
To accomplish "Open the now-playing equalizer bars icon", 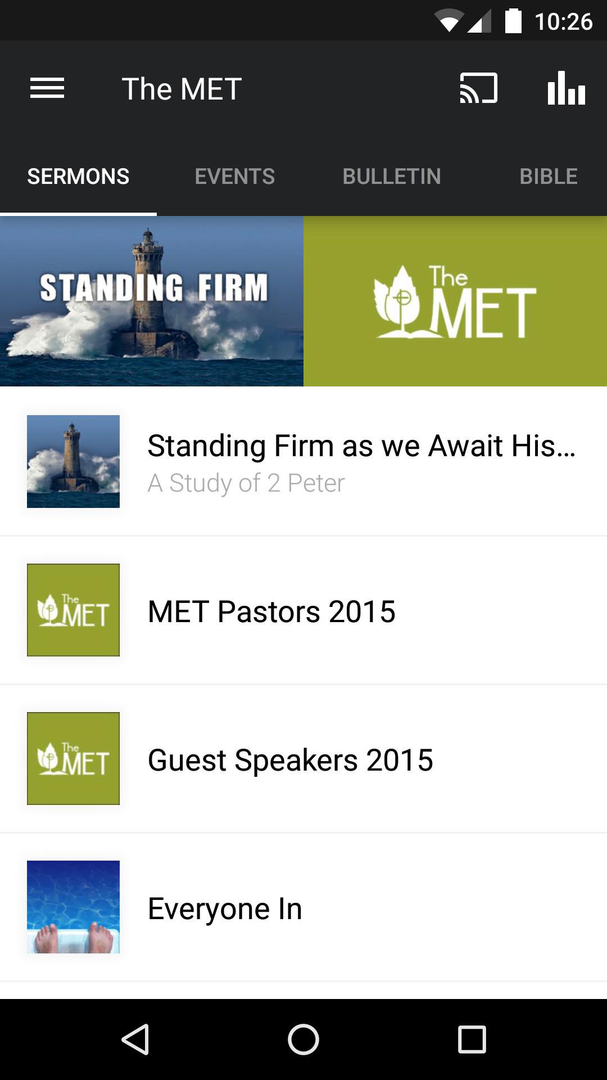I will 566,88.
